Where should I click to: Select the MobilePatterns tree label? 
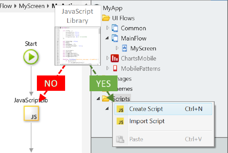pyautogui.click(x=141, y=69)
